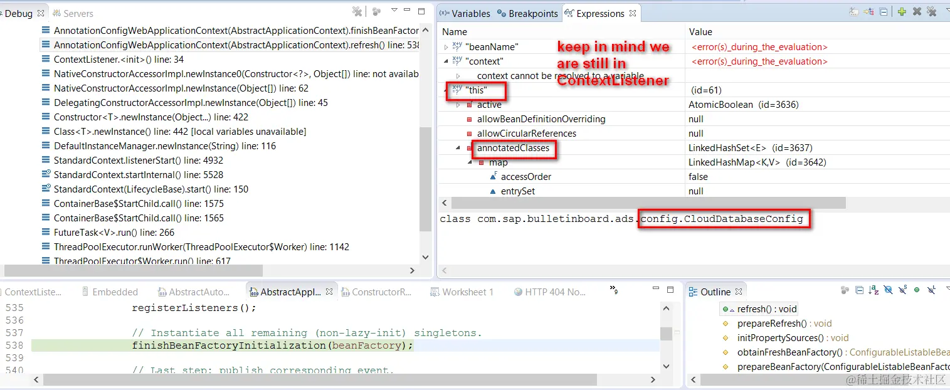
Task: Collapse the annotatedClasses node
Action: click(458, 148)
